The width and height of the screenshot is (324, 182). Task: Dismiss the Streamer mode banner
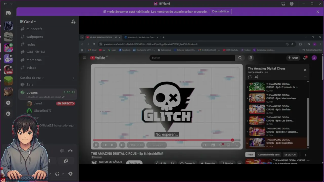318,12
